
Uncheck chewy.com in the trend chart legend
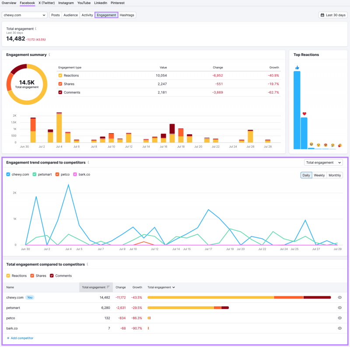point(8,174)
